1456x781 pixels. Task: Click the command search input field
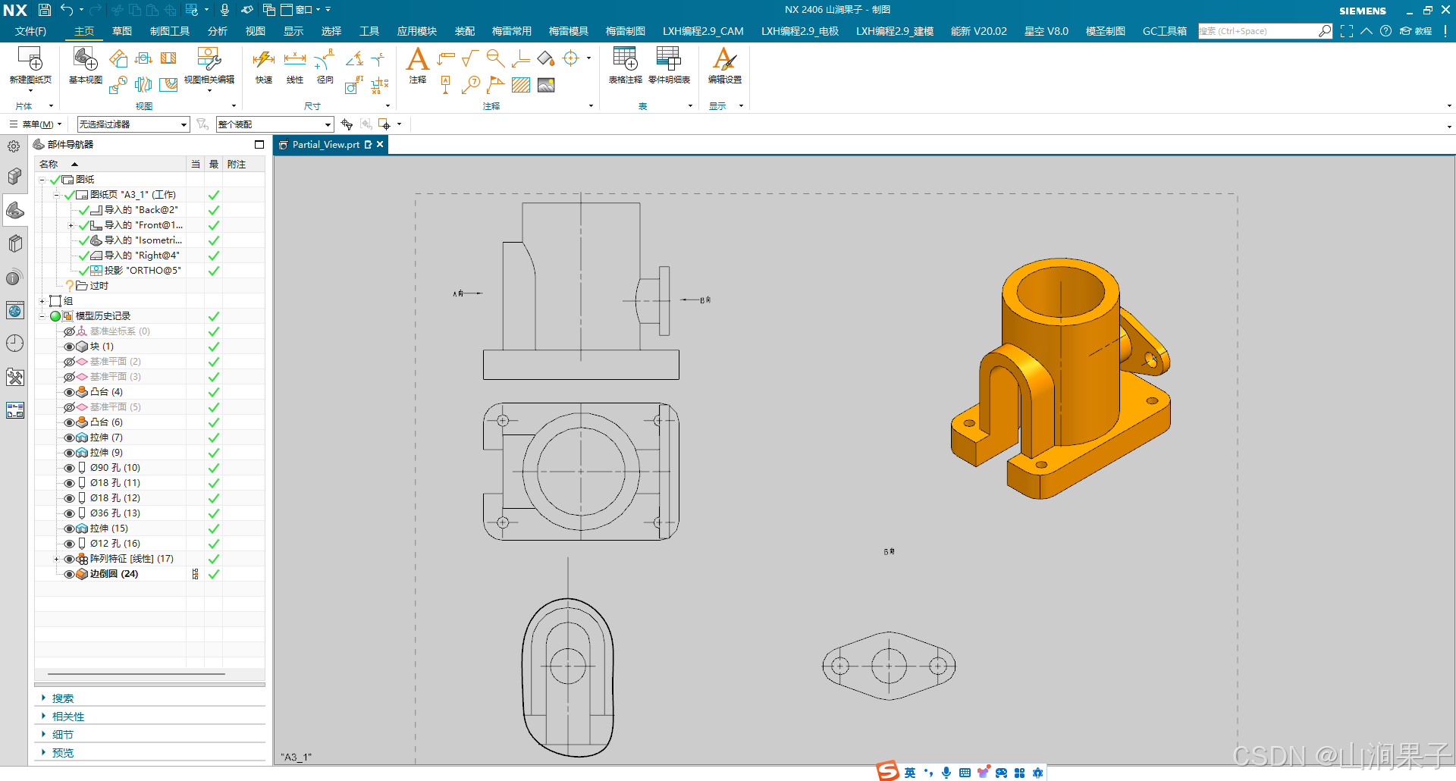pyautogui.click(x=1258, y=31)
